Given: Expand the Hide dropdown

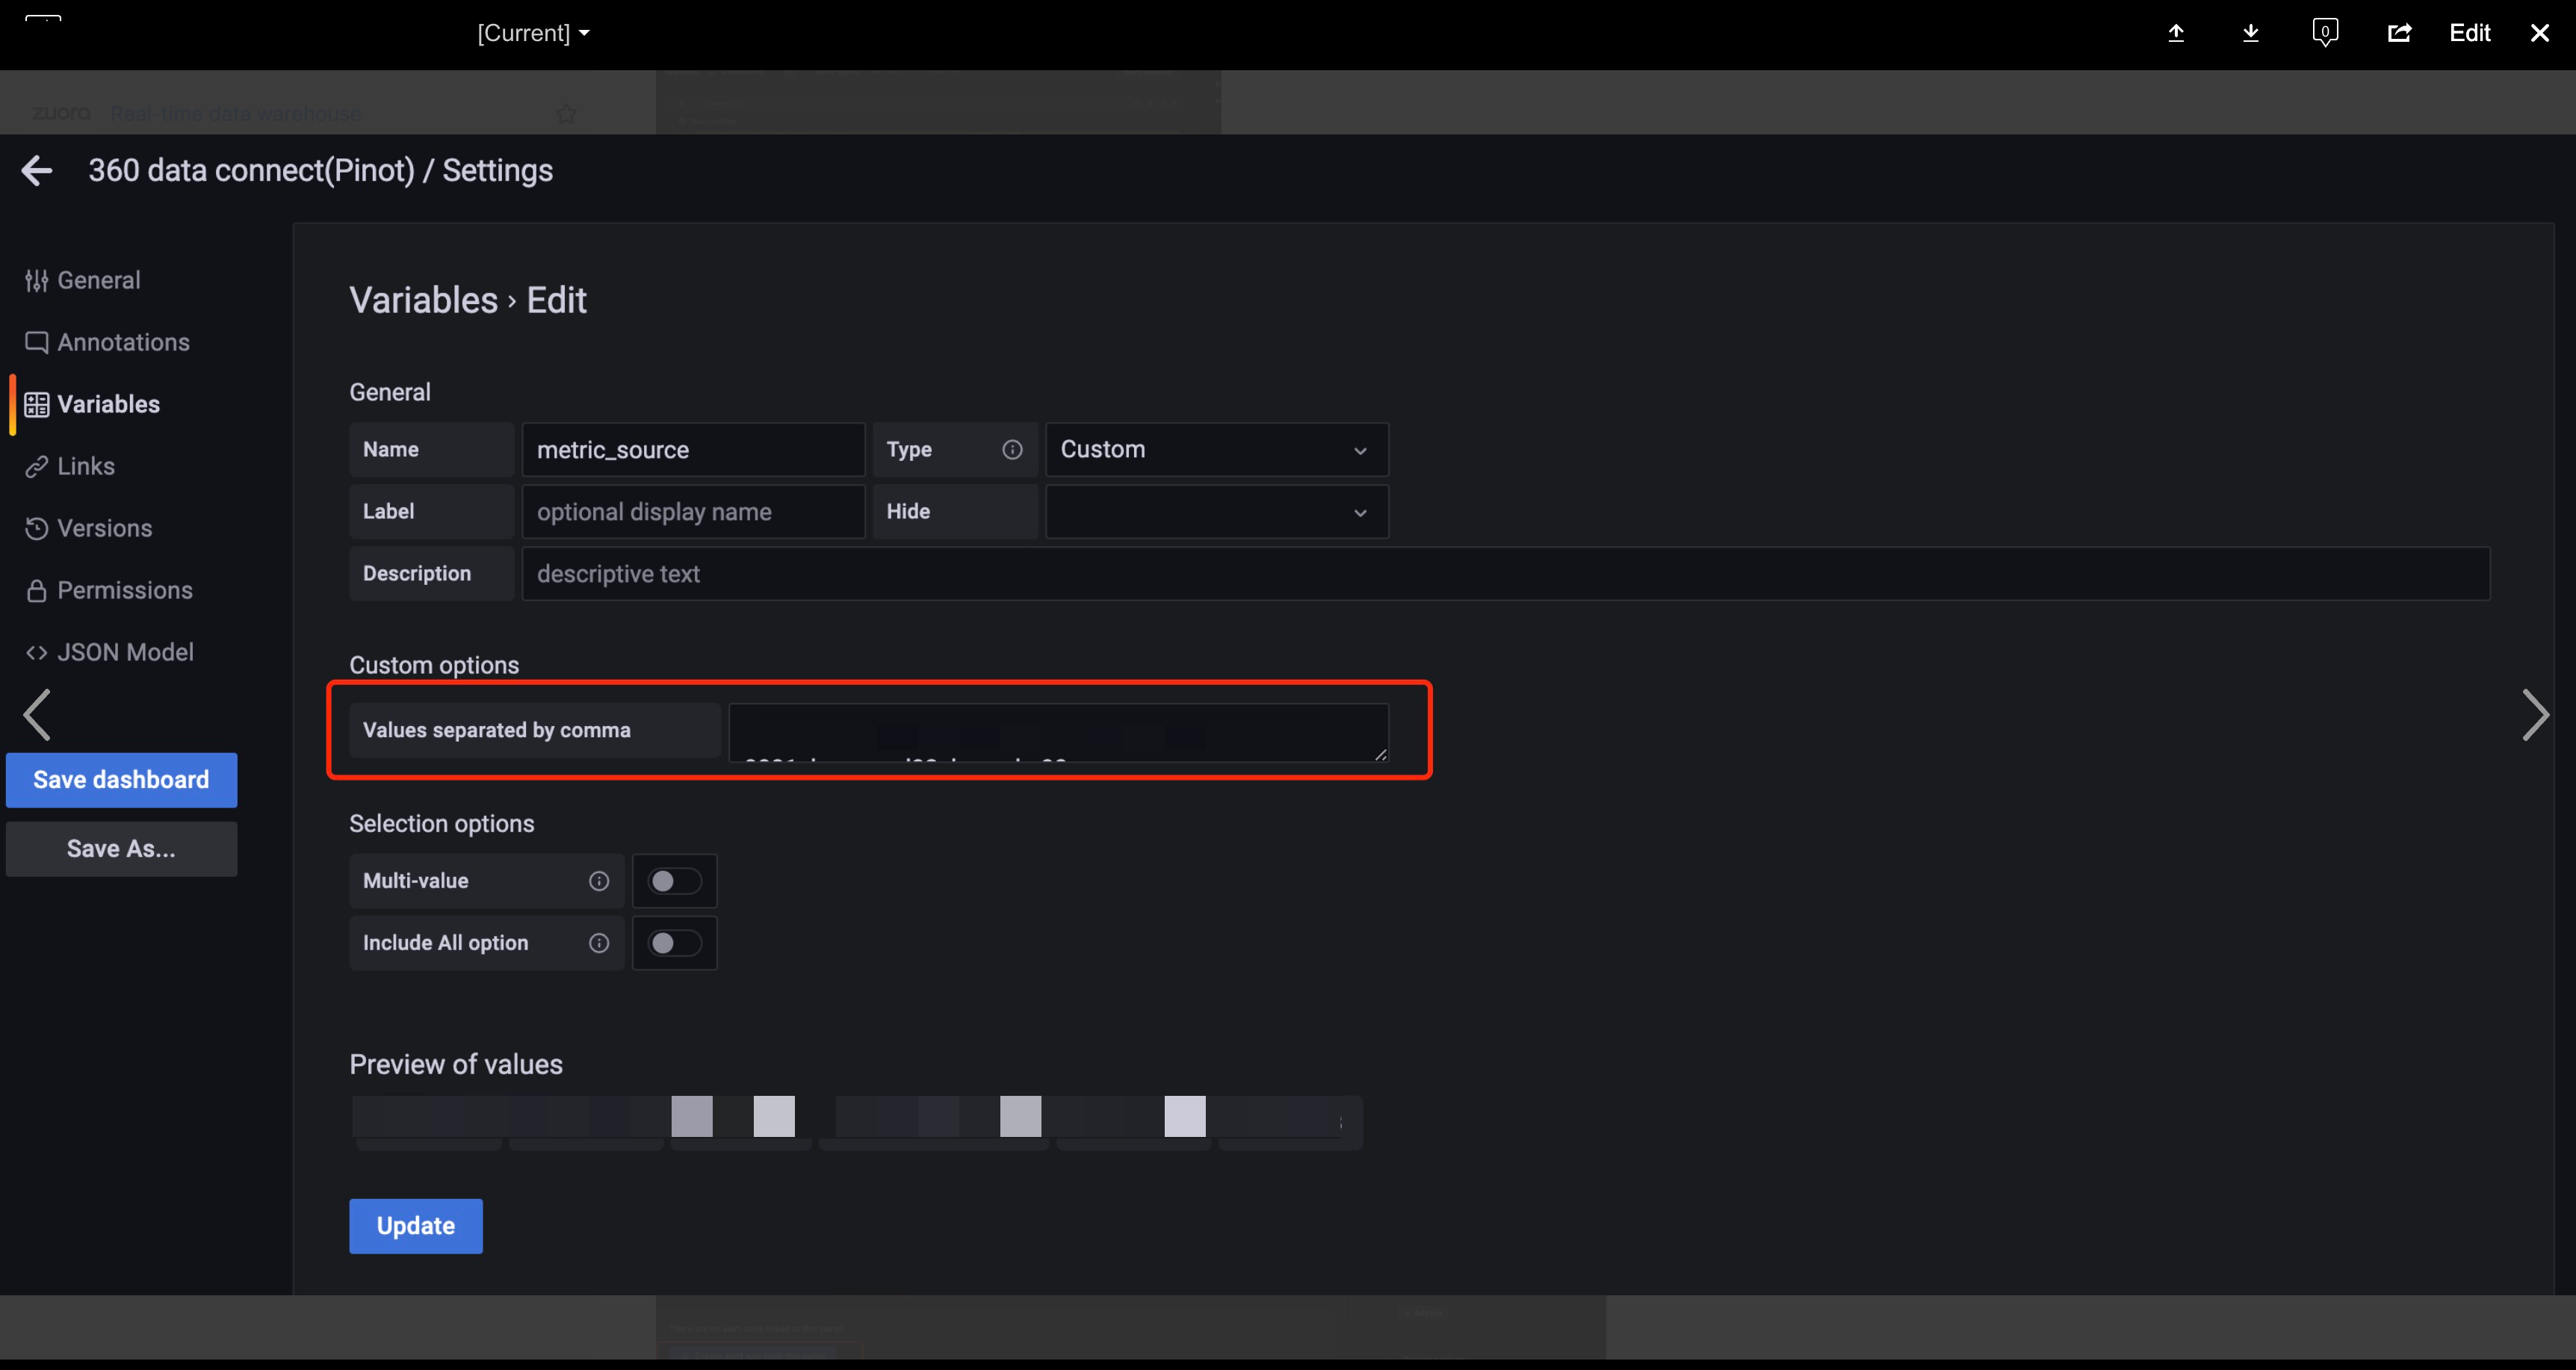Looking at the screenshot, I should point(1216,512).
